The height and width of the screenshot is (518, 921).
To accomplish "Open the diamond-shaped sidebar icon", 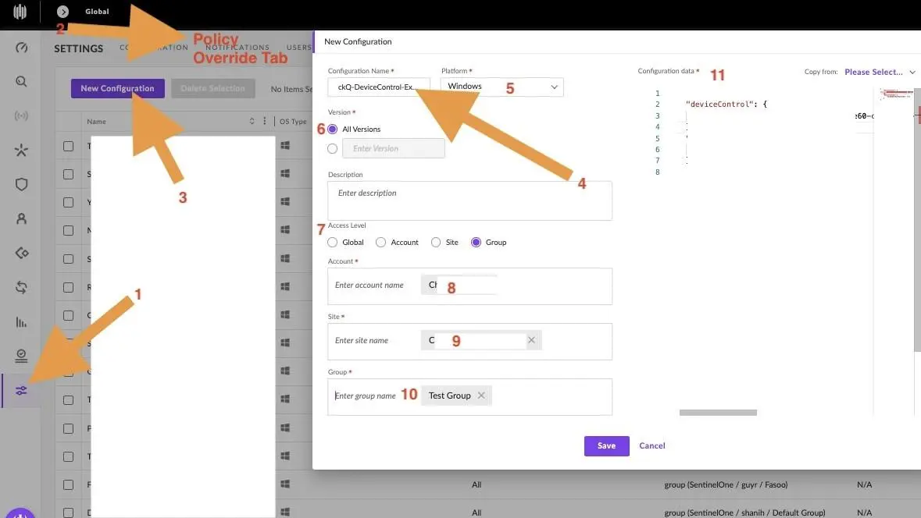I will pyautogui.click(x=21, y=253).
